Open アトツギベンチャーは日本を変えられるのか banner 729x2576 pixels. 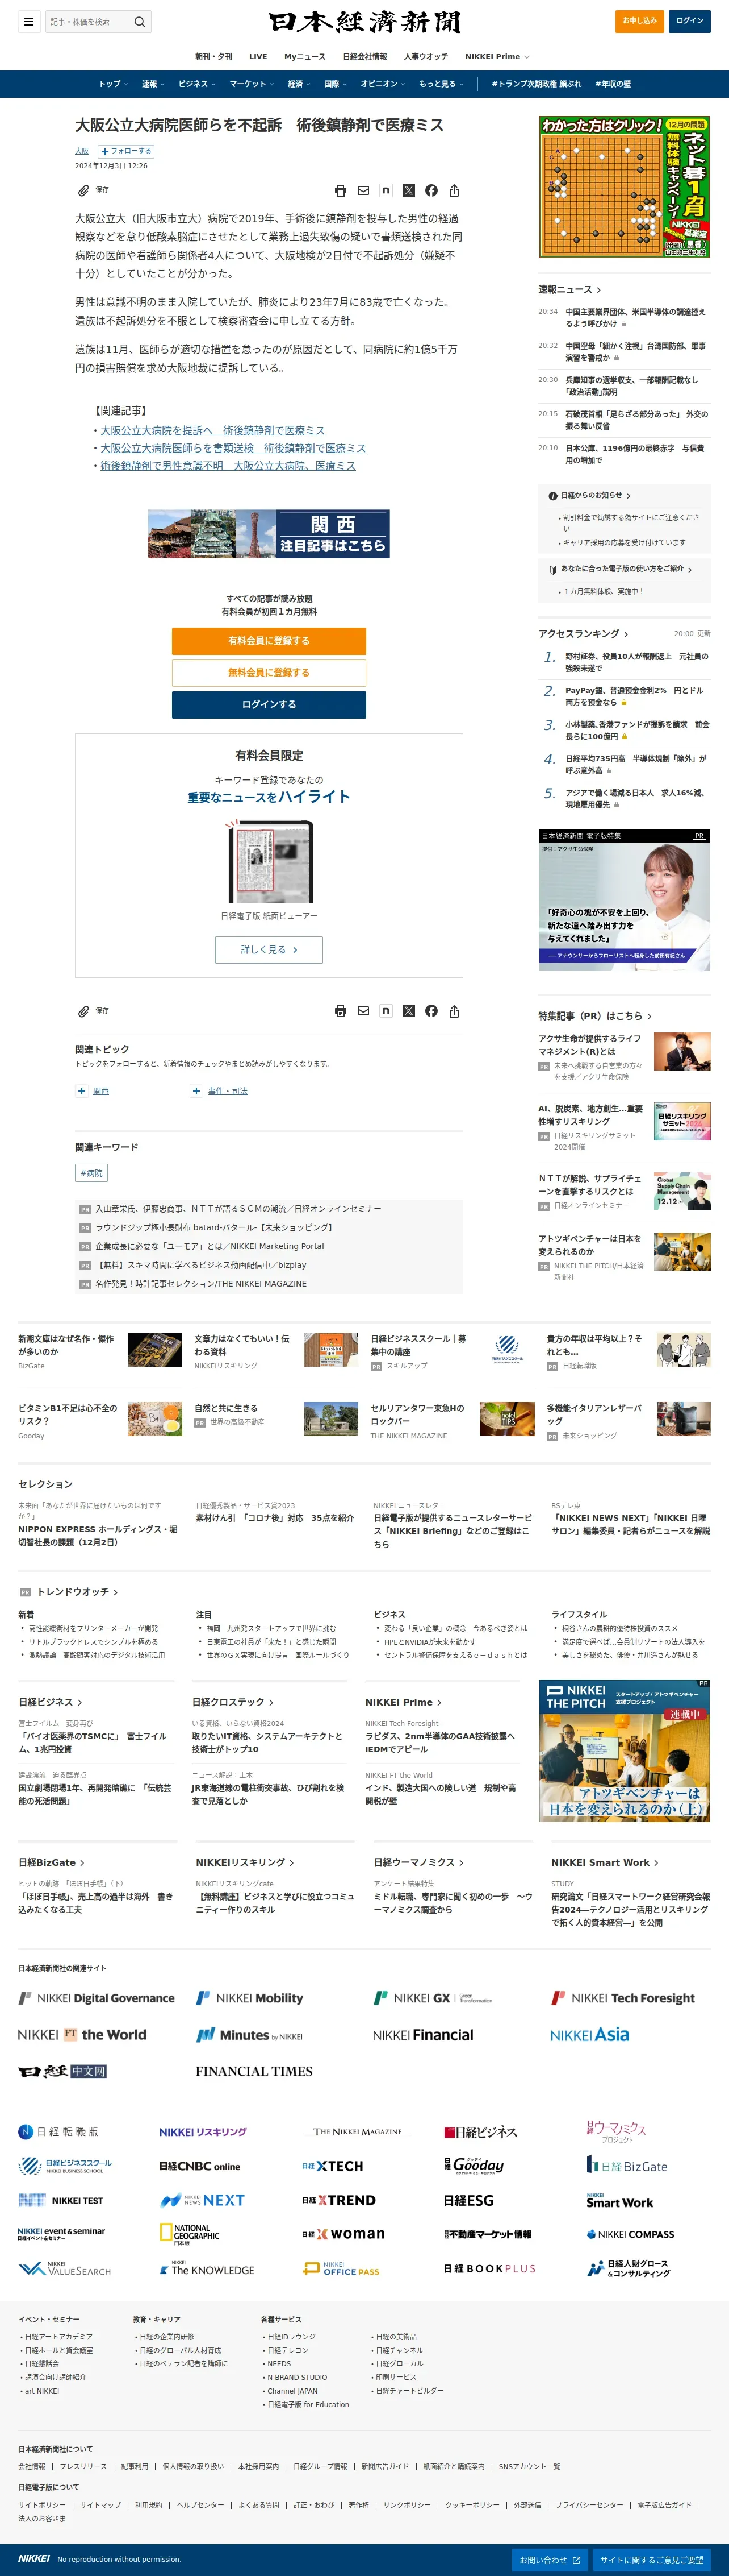(624, 1751)
